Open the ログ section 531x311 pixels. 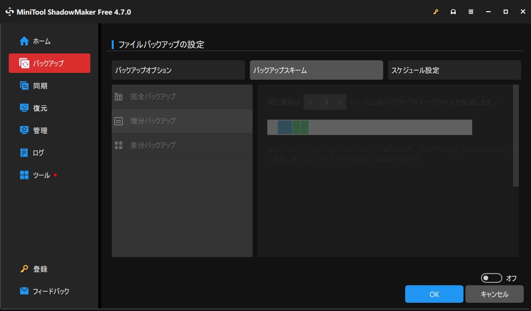point(50,153)
